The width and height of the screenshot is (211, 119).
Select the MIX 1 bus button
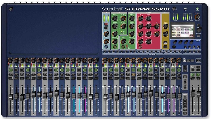point(105,52)
